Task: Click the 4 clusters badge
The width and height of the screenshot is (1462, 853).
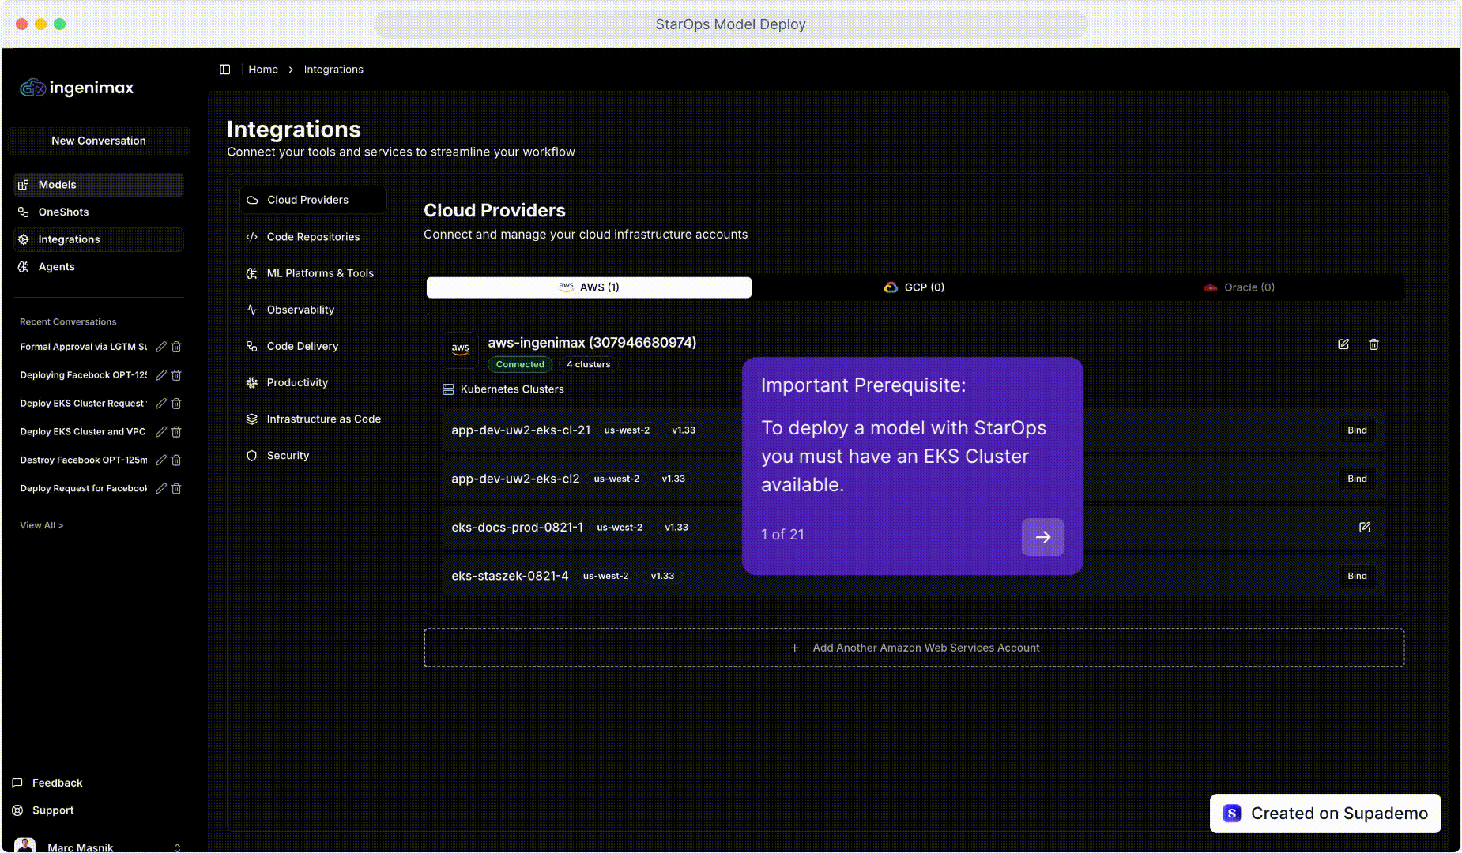Action: [x=589, y=364]
